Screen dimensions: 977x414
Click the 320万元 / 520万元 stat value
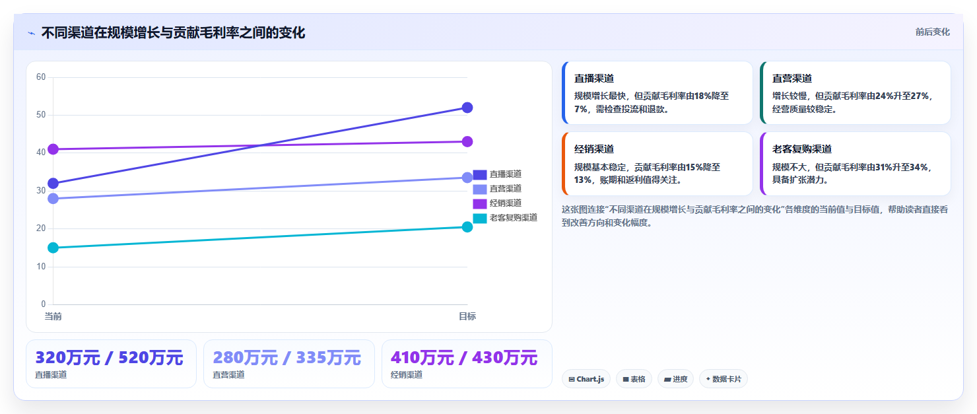109,358
